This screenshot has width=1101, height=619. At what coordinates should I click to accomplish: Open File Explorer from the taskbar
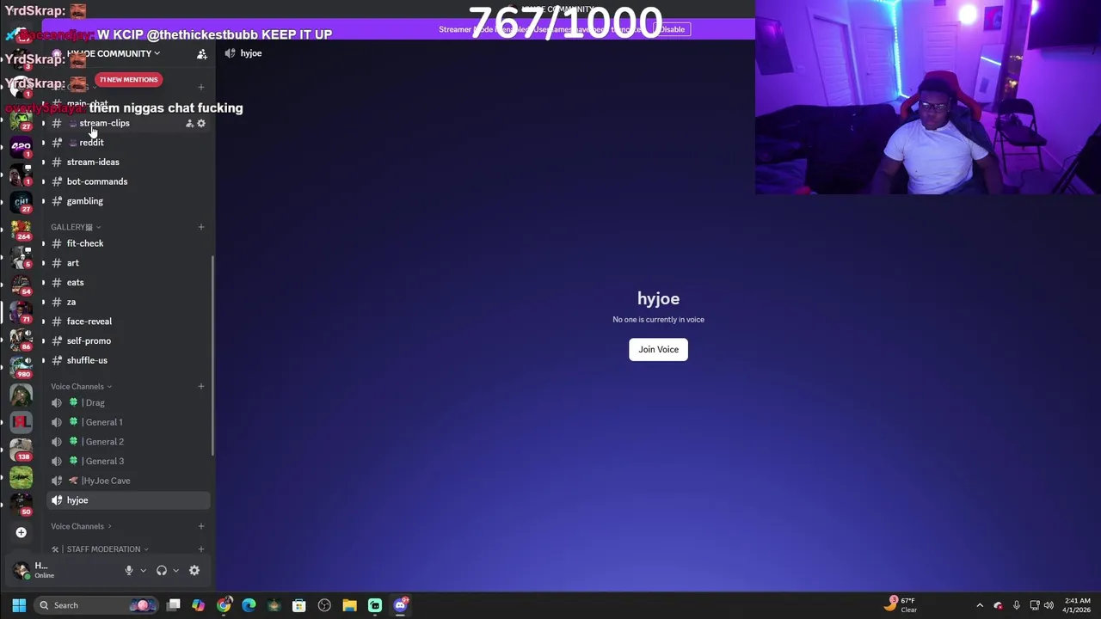pyautogui.click(x=349, y=605)
